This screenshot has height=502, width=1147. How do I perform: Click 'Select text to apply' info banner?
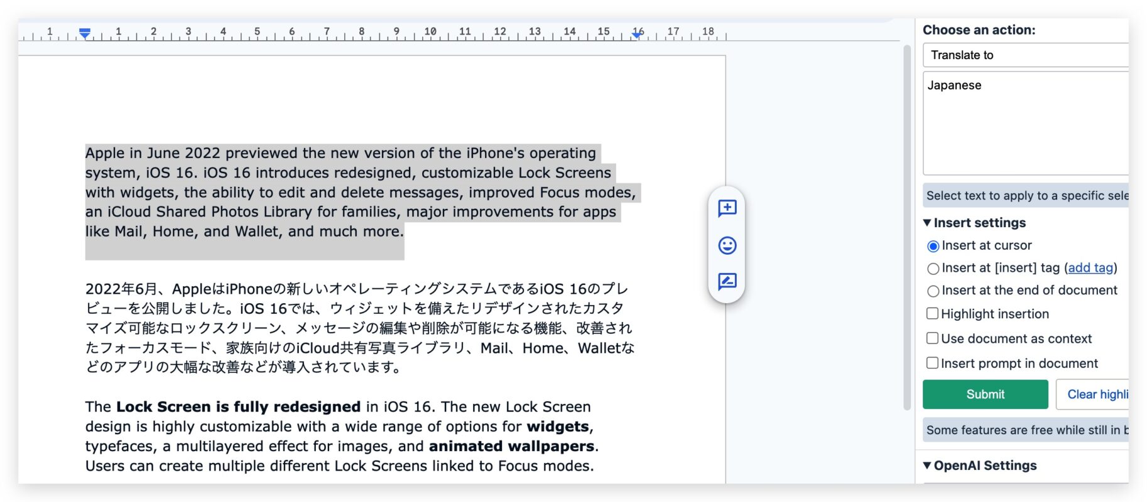click(x=1026, y=196)
